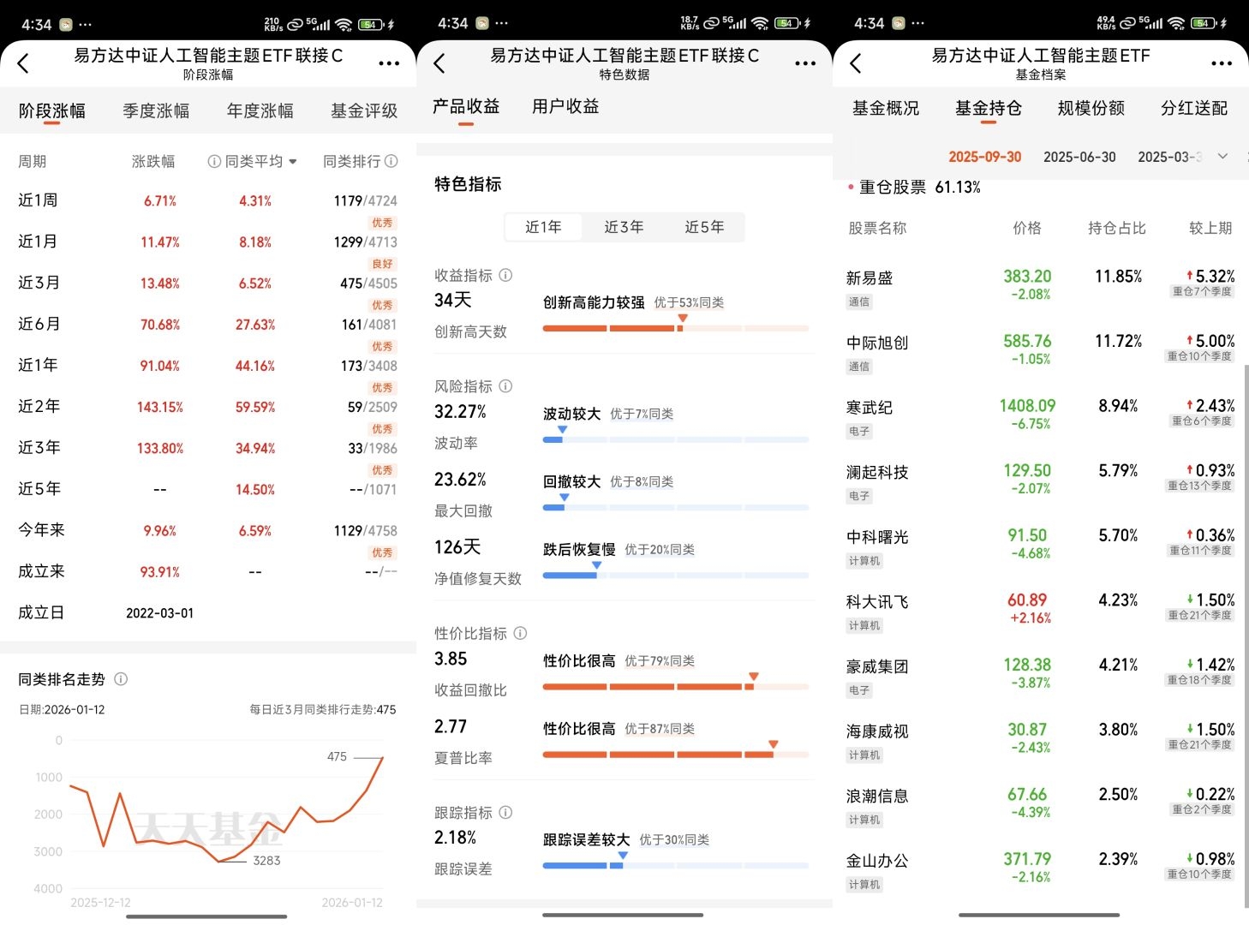The width and height of the screenshot is (1249, 925).
Task: Open 澜起科技 stock holding
Action: pos(1040,481)
